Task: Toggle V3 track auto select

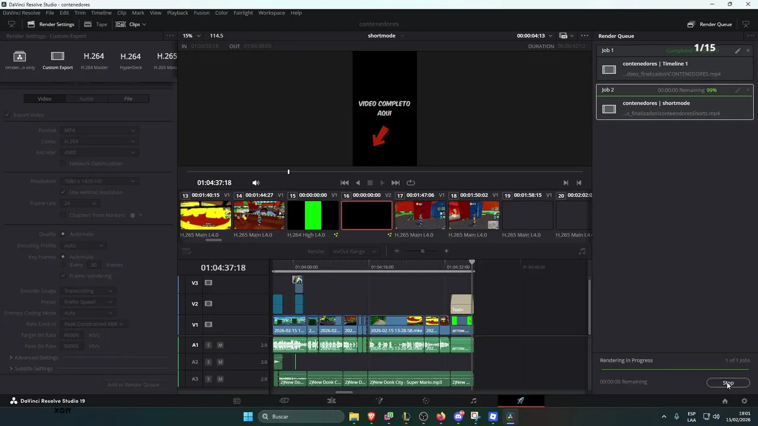Action: (208, 283)
